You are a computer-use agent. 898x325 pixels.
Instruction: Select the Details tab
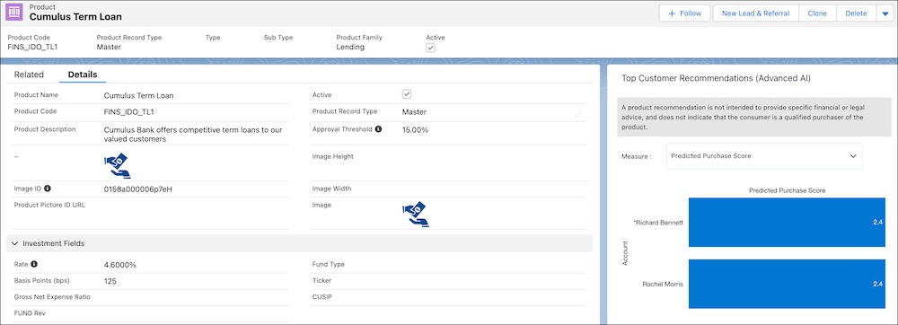83,75
